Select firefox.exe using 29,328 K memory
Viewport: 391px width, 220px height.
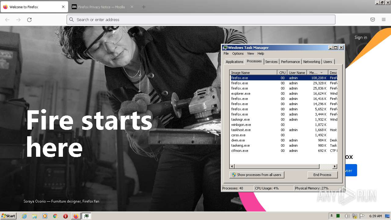[x=284, y=83]
